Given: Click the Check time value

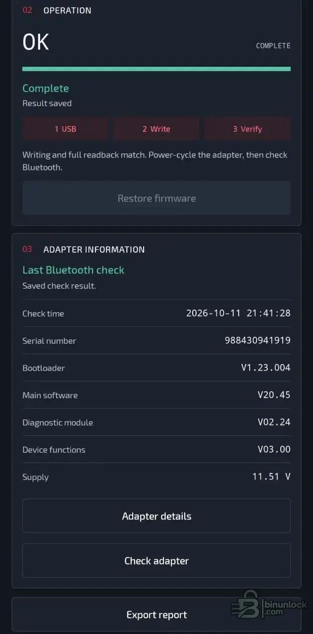Looking at the screenshot, I should tap(238, 313).
